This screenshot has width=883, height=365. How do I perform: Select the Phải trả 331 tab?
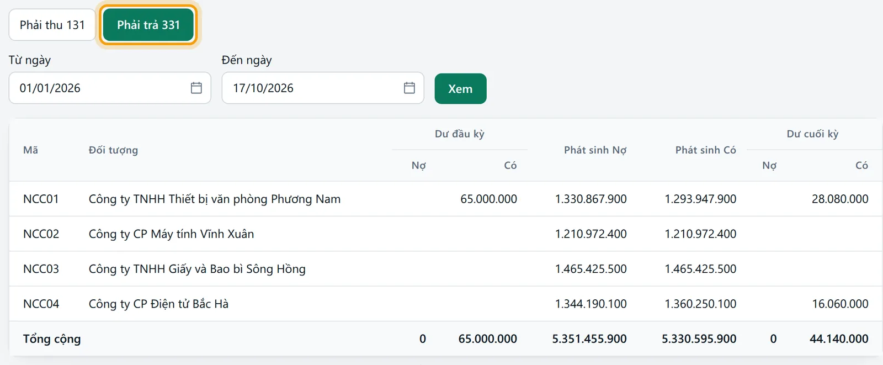tap(148, 25)
